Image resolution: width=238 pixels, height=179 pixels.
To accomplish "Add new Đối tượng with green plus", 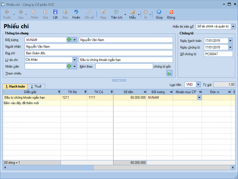I will [x=69, y=40].
